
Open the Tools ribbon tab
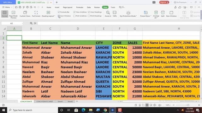click(x=113, y=7)
